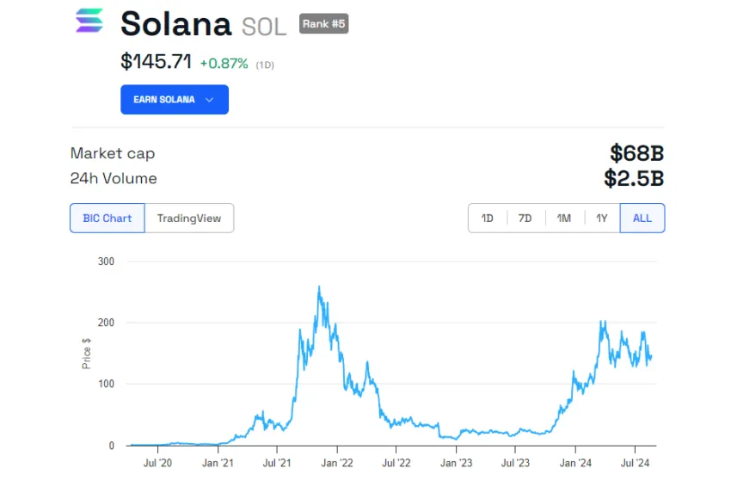
Task: Switch to the TradingView tab
Action: (189, 218)
